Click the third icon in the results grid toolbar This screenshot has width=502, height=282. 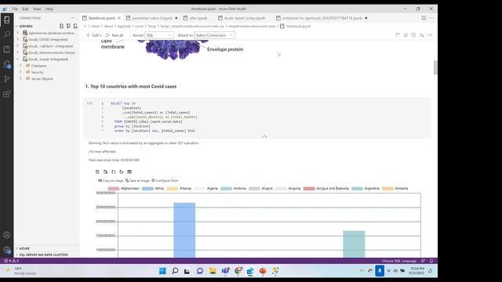point(113,172)
